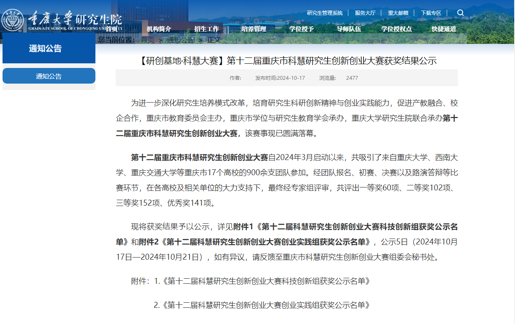This screenshot has height=323, width=515.
Task: Expand 学位授予 navigation menu
Action: [301, 29]
